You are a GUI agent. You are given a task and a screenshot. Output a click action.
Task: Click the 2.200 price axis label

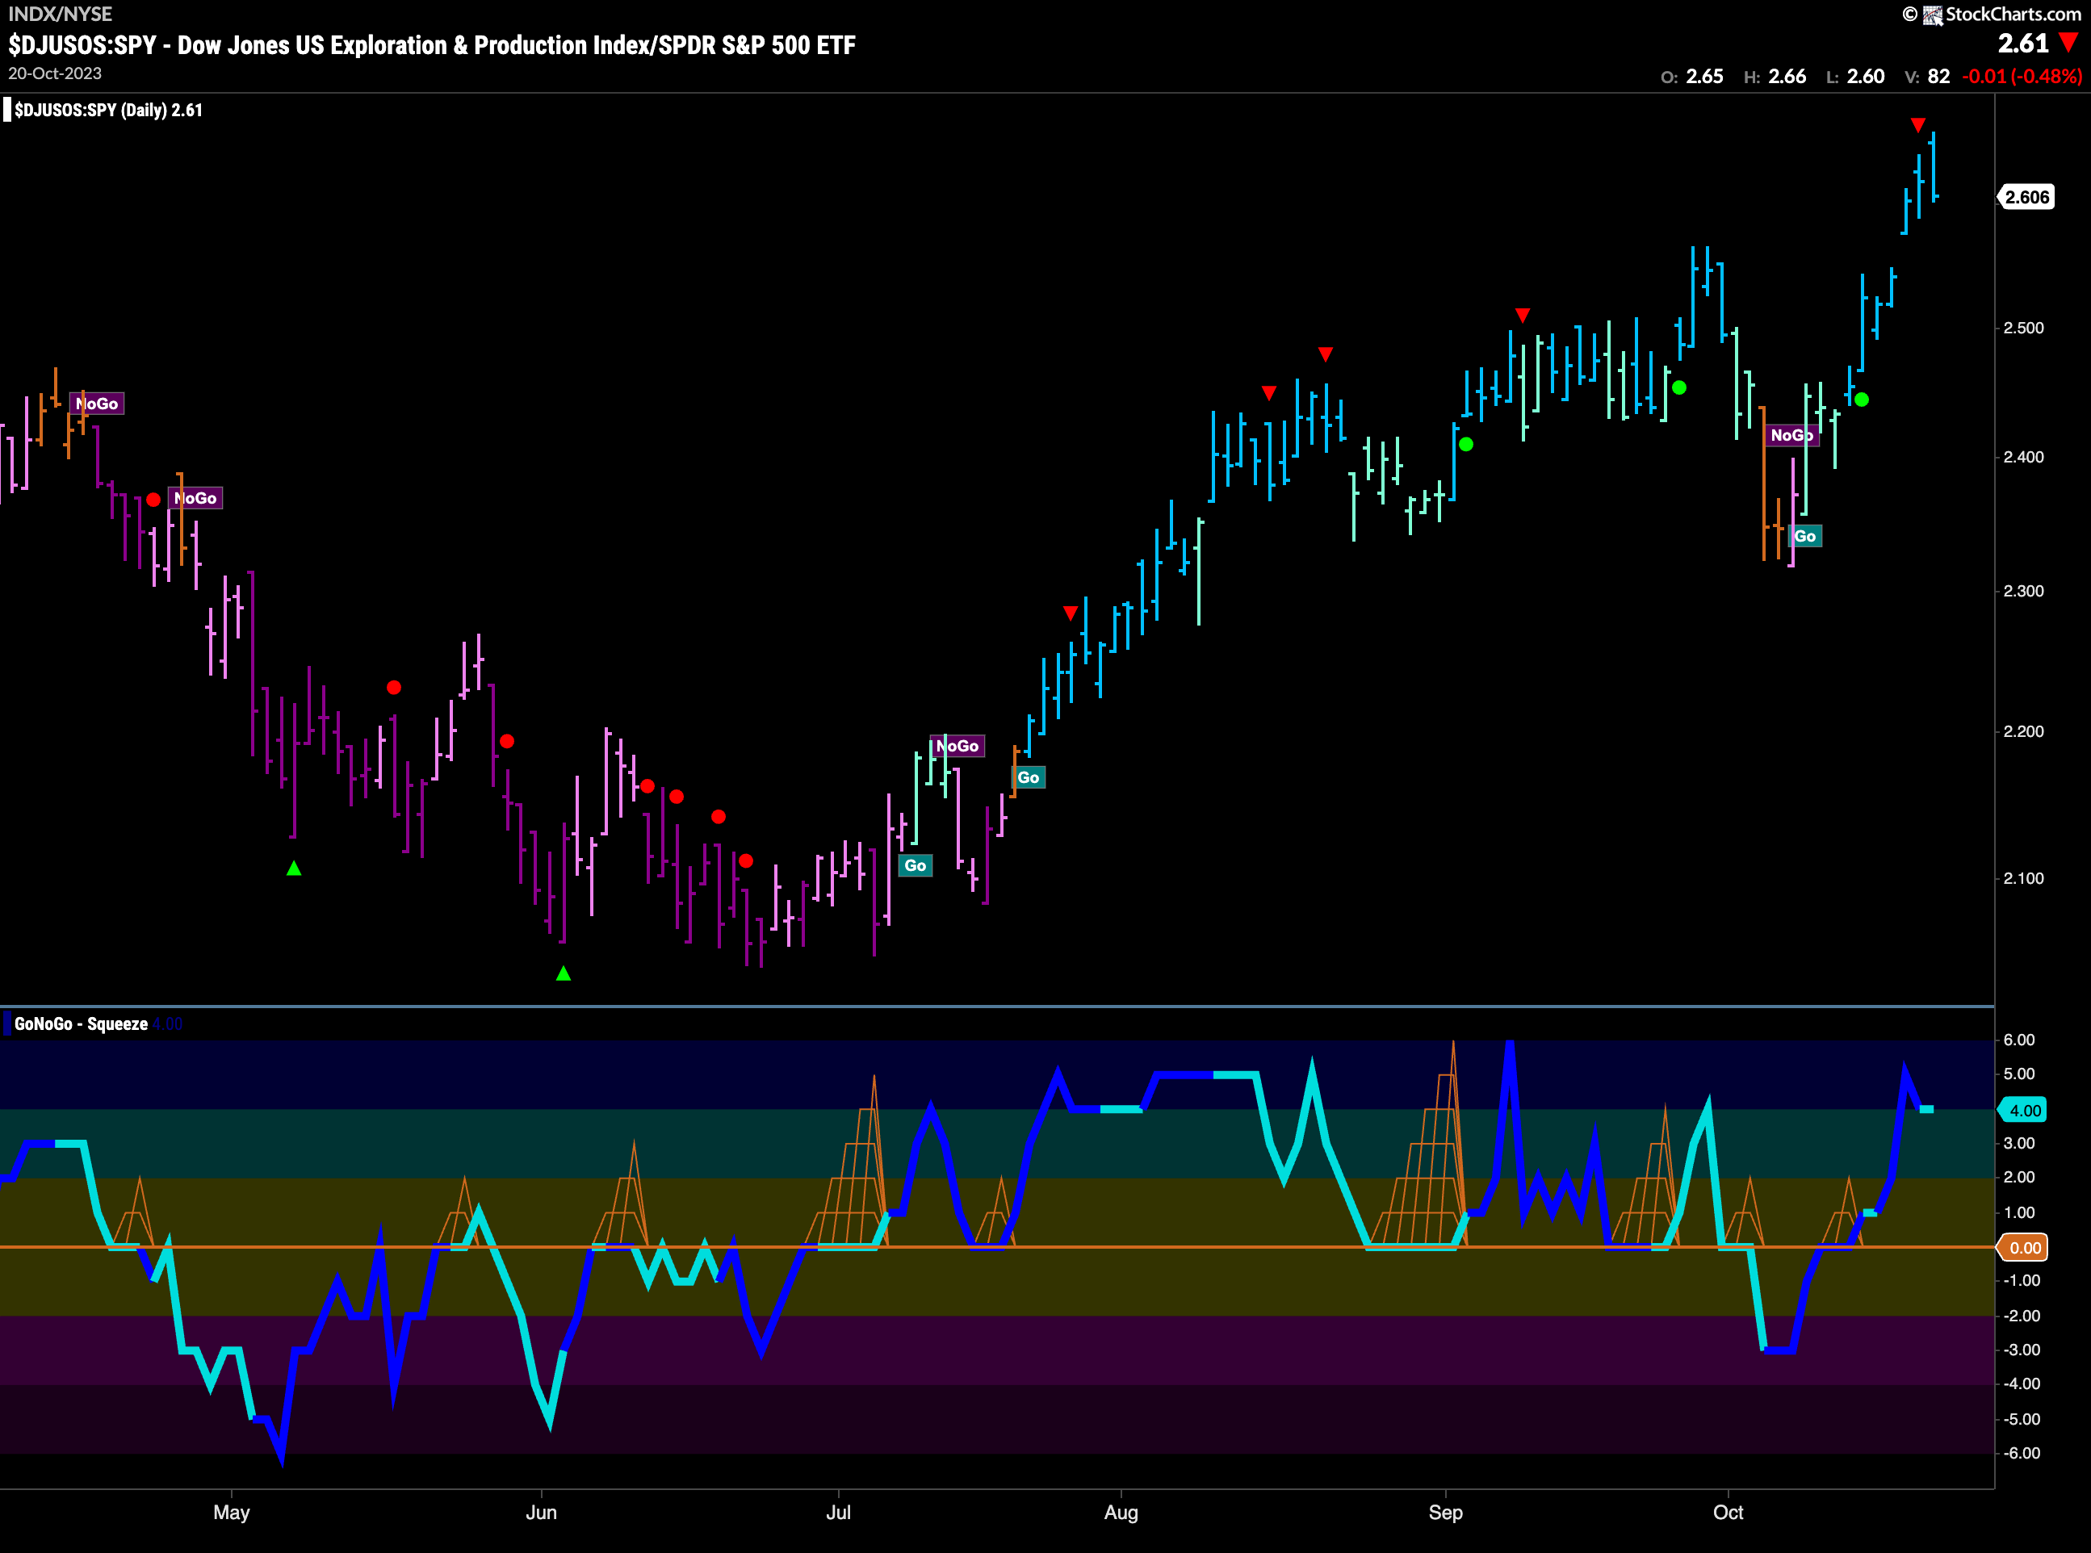2023,731
